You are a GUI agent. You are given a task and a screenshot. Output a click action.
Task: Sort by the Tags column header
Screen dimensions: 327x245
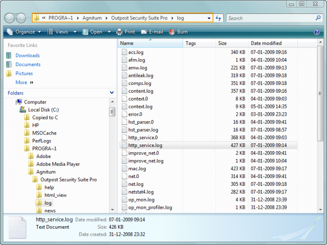(x=199, y=43)
